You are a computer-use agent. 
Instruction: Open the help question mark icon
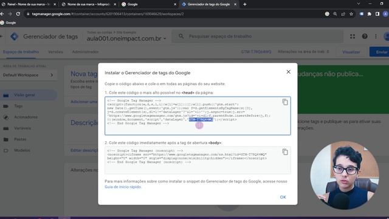point(365,36)
